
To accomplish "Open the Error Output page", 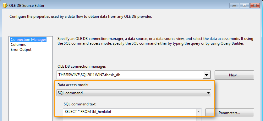I will coord(21,50).
